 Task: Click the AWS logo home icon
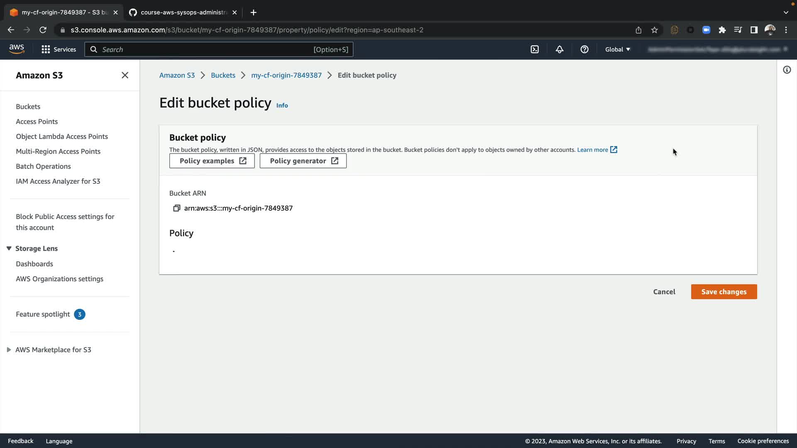pyautogui.click(x=17, y=49)
